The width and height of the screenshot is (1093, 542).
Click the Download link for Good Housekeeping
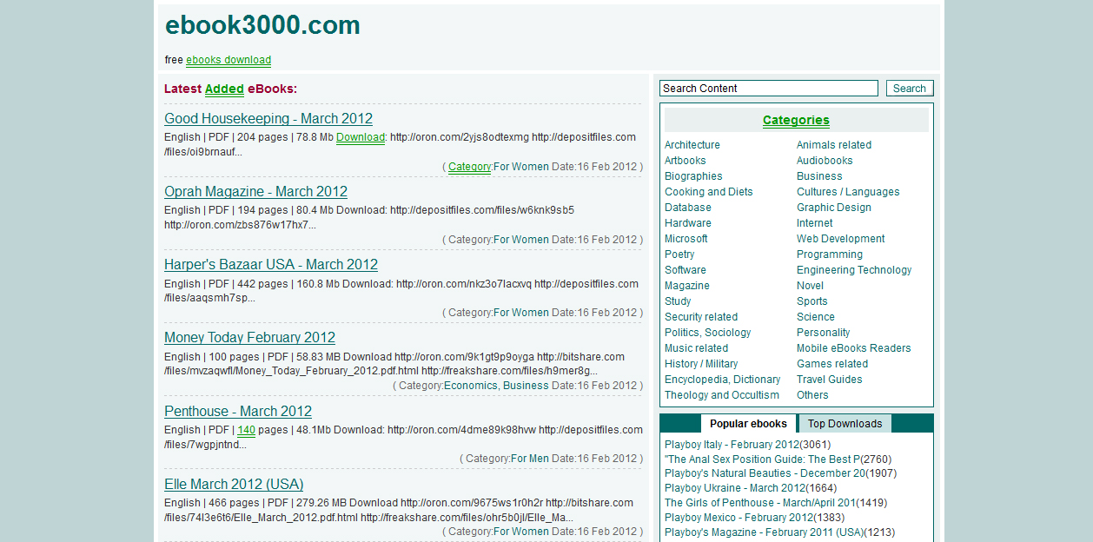[x=361, y=137]
